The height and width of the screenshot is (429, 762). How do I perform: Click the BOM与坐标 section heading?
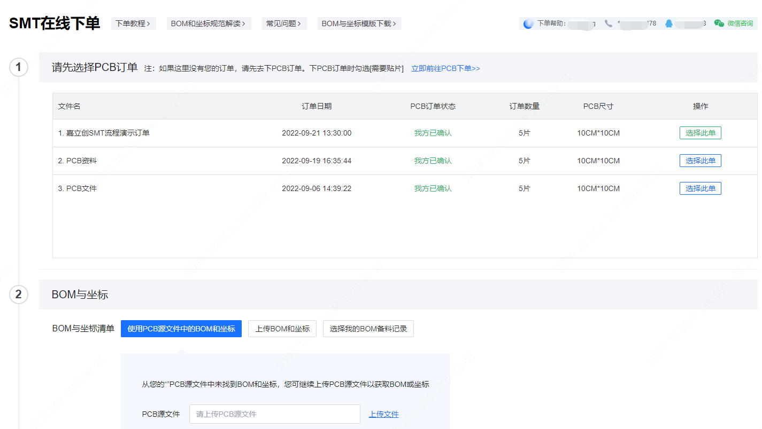[80, 295]
